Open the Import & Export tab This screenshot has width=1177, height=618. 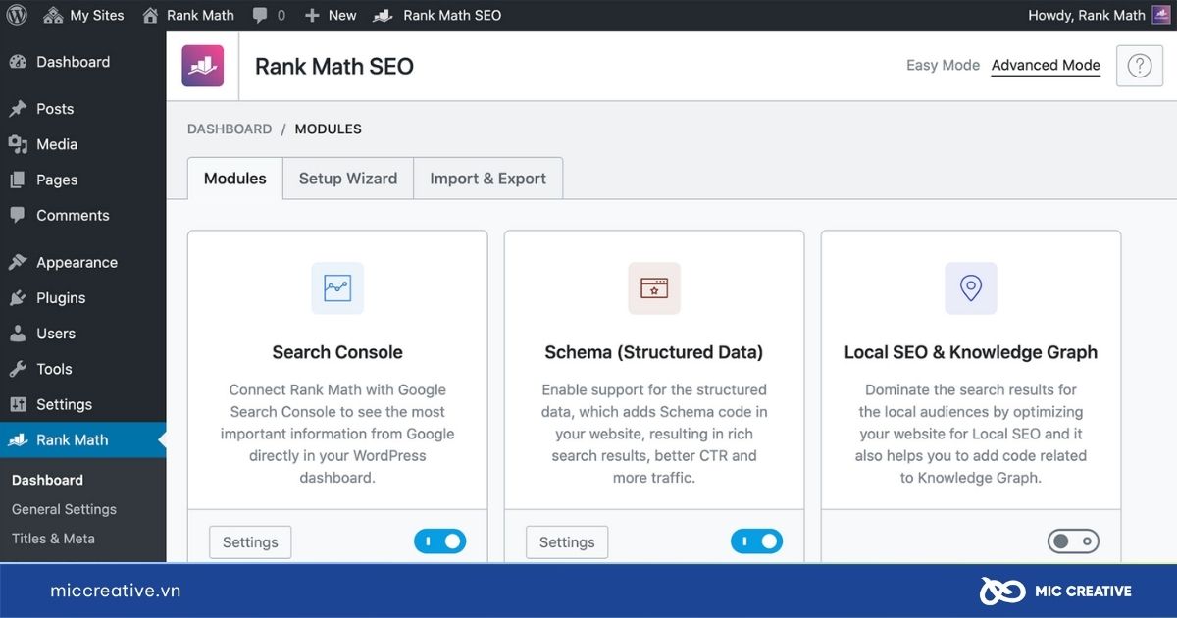coord(487,179)
